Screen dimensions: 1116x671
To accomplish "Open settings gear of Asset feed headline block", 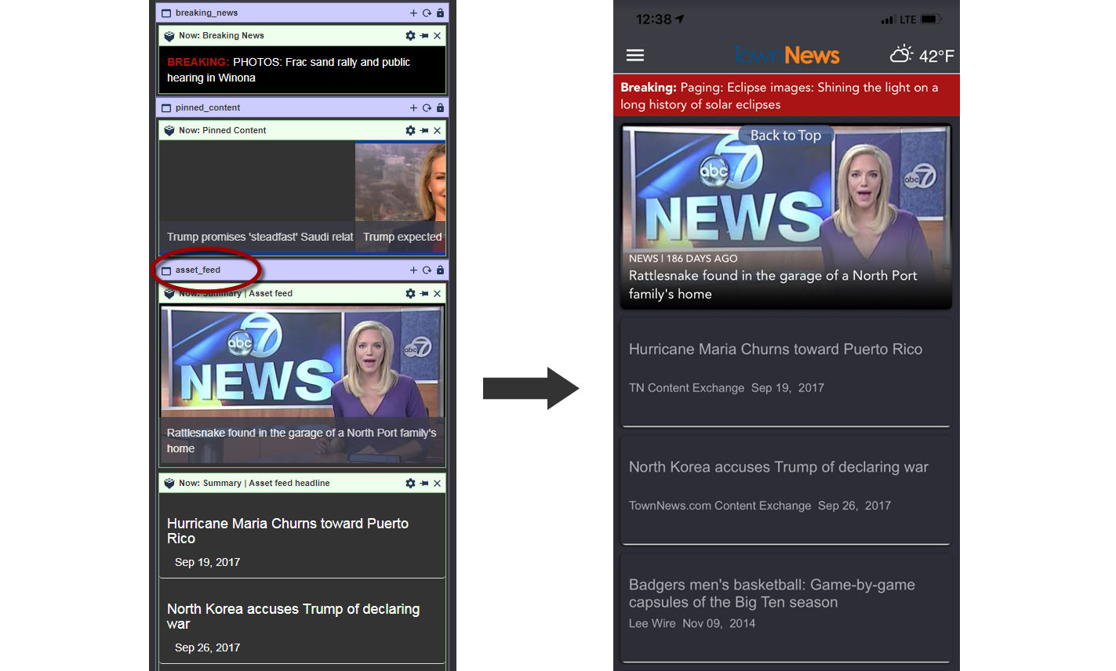I will [x=410, y=483].
